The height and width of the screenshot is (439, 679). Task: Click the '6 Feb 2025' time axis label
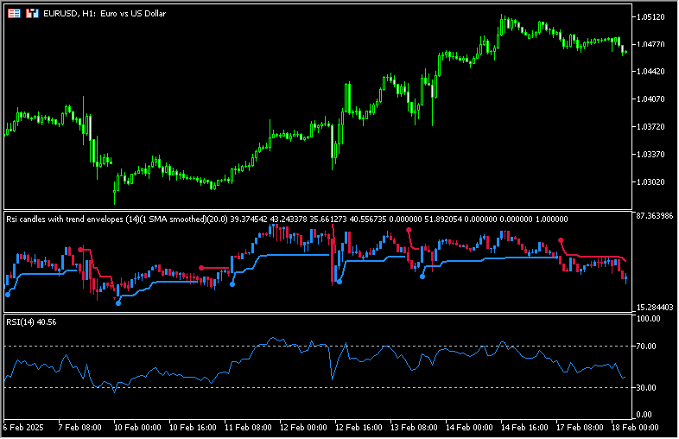tap(23, 428)
